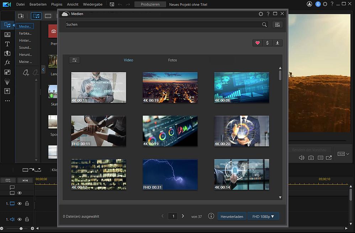Viewport: 355px width, 233px height.
Task: Click the timeline zoom slider handle
Action: point(21,228)
